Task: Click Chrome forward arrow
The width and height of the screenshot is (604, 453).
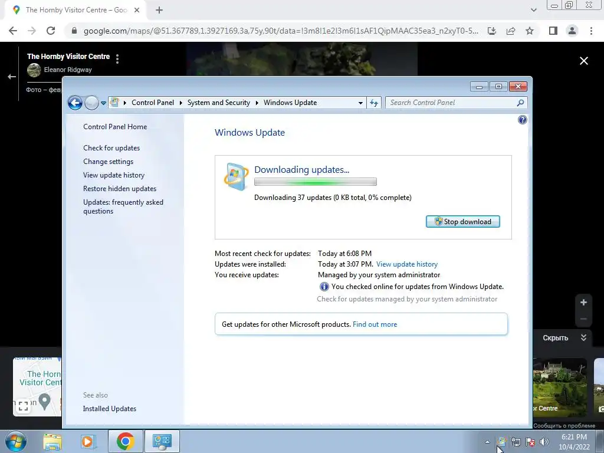Action: tap(32, 31)
